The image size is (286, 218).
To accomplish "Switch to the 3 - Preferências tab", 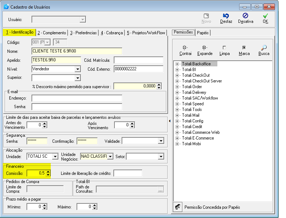I will pyautogui.click(x=83, y=33).
